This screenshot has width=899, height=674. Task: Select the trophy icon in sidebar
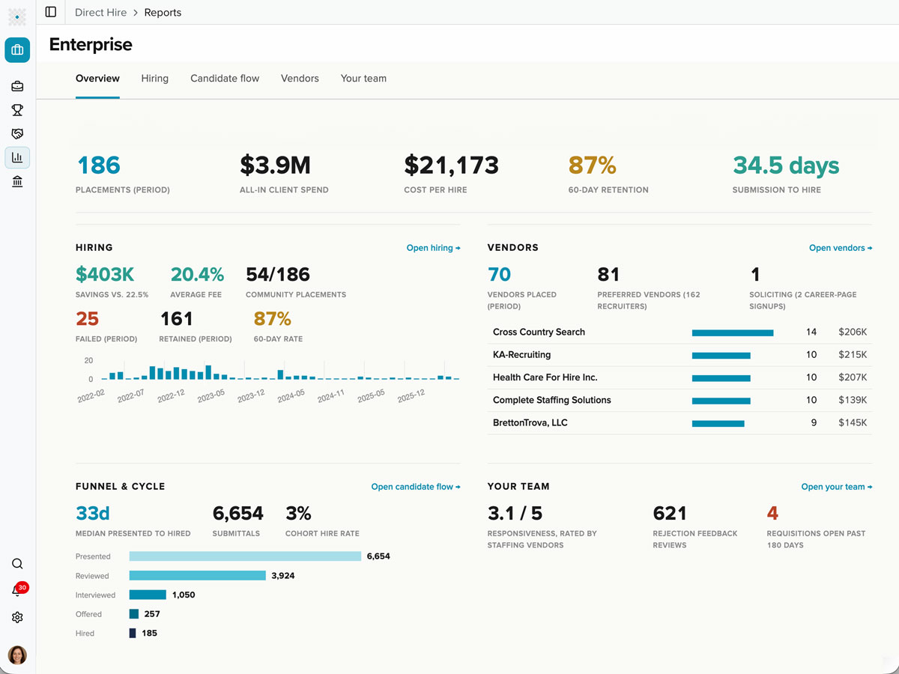[x=17, y=110]
